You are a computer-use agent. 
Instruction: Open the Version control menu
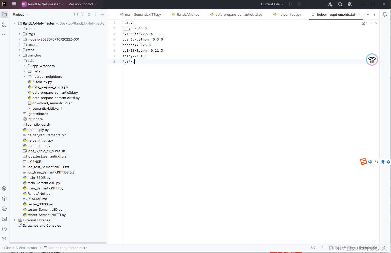point(81,4)
